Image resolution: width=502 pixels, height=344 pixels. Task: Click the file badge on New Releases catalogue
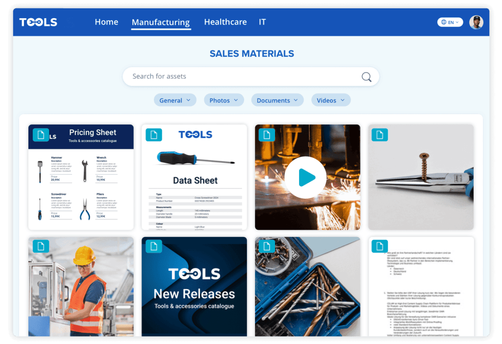(153, 246)
